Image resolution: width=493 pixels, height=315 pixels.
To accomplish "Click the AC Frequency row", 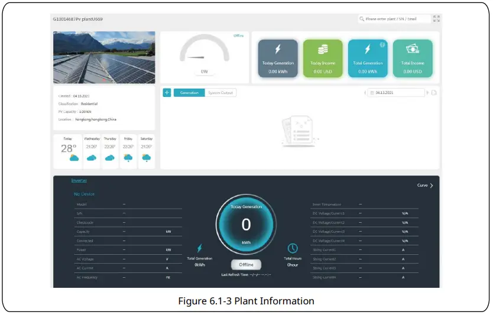I will point(128,277).
